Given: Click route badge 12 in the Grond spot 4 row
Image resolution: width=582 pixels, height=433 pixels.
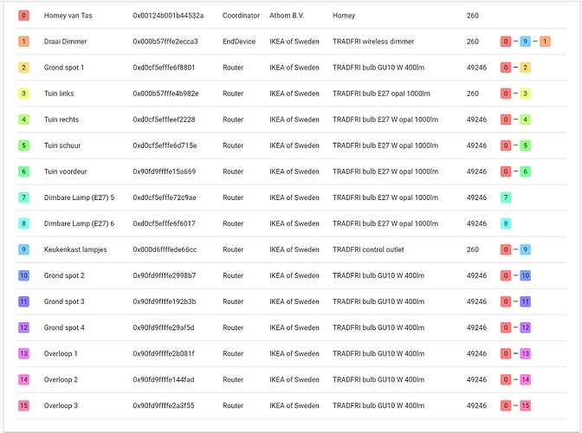Looking at the screenshot, I should coord(525,327).
